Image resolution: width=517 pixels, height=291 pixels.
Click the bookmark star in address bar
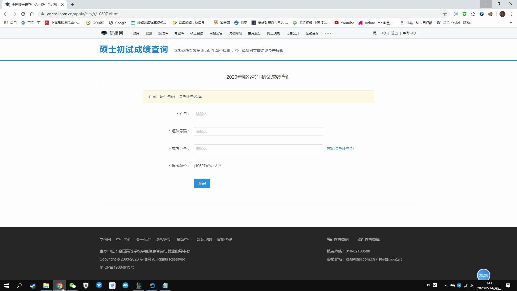coord(445,14)
